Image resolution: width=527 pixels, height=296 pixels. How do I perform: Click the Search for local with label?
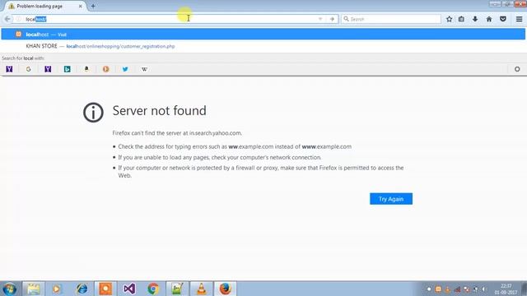(x=23, y=58)
